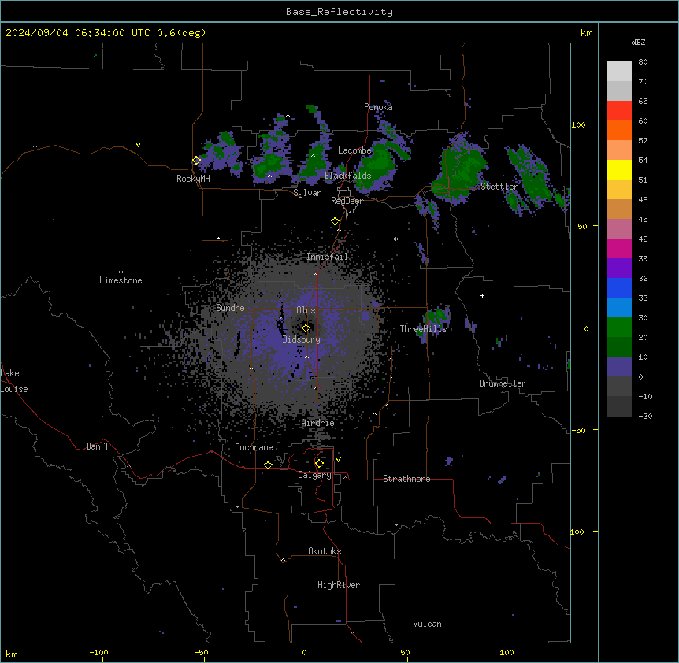Click the yellow diamond marker below Cochrane
Image resolution: width=679 pixels, height=663 pixels.
[268, 465]
